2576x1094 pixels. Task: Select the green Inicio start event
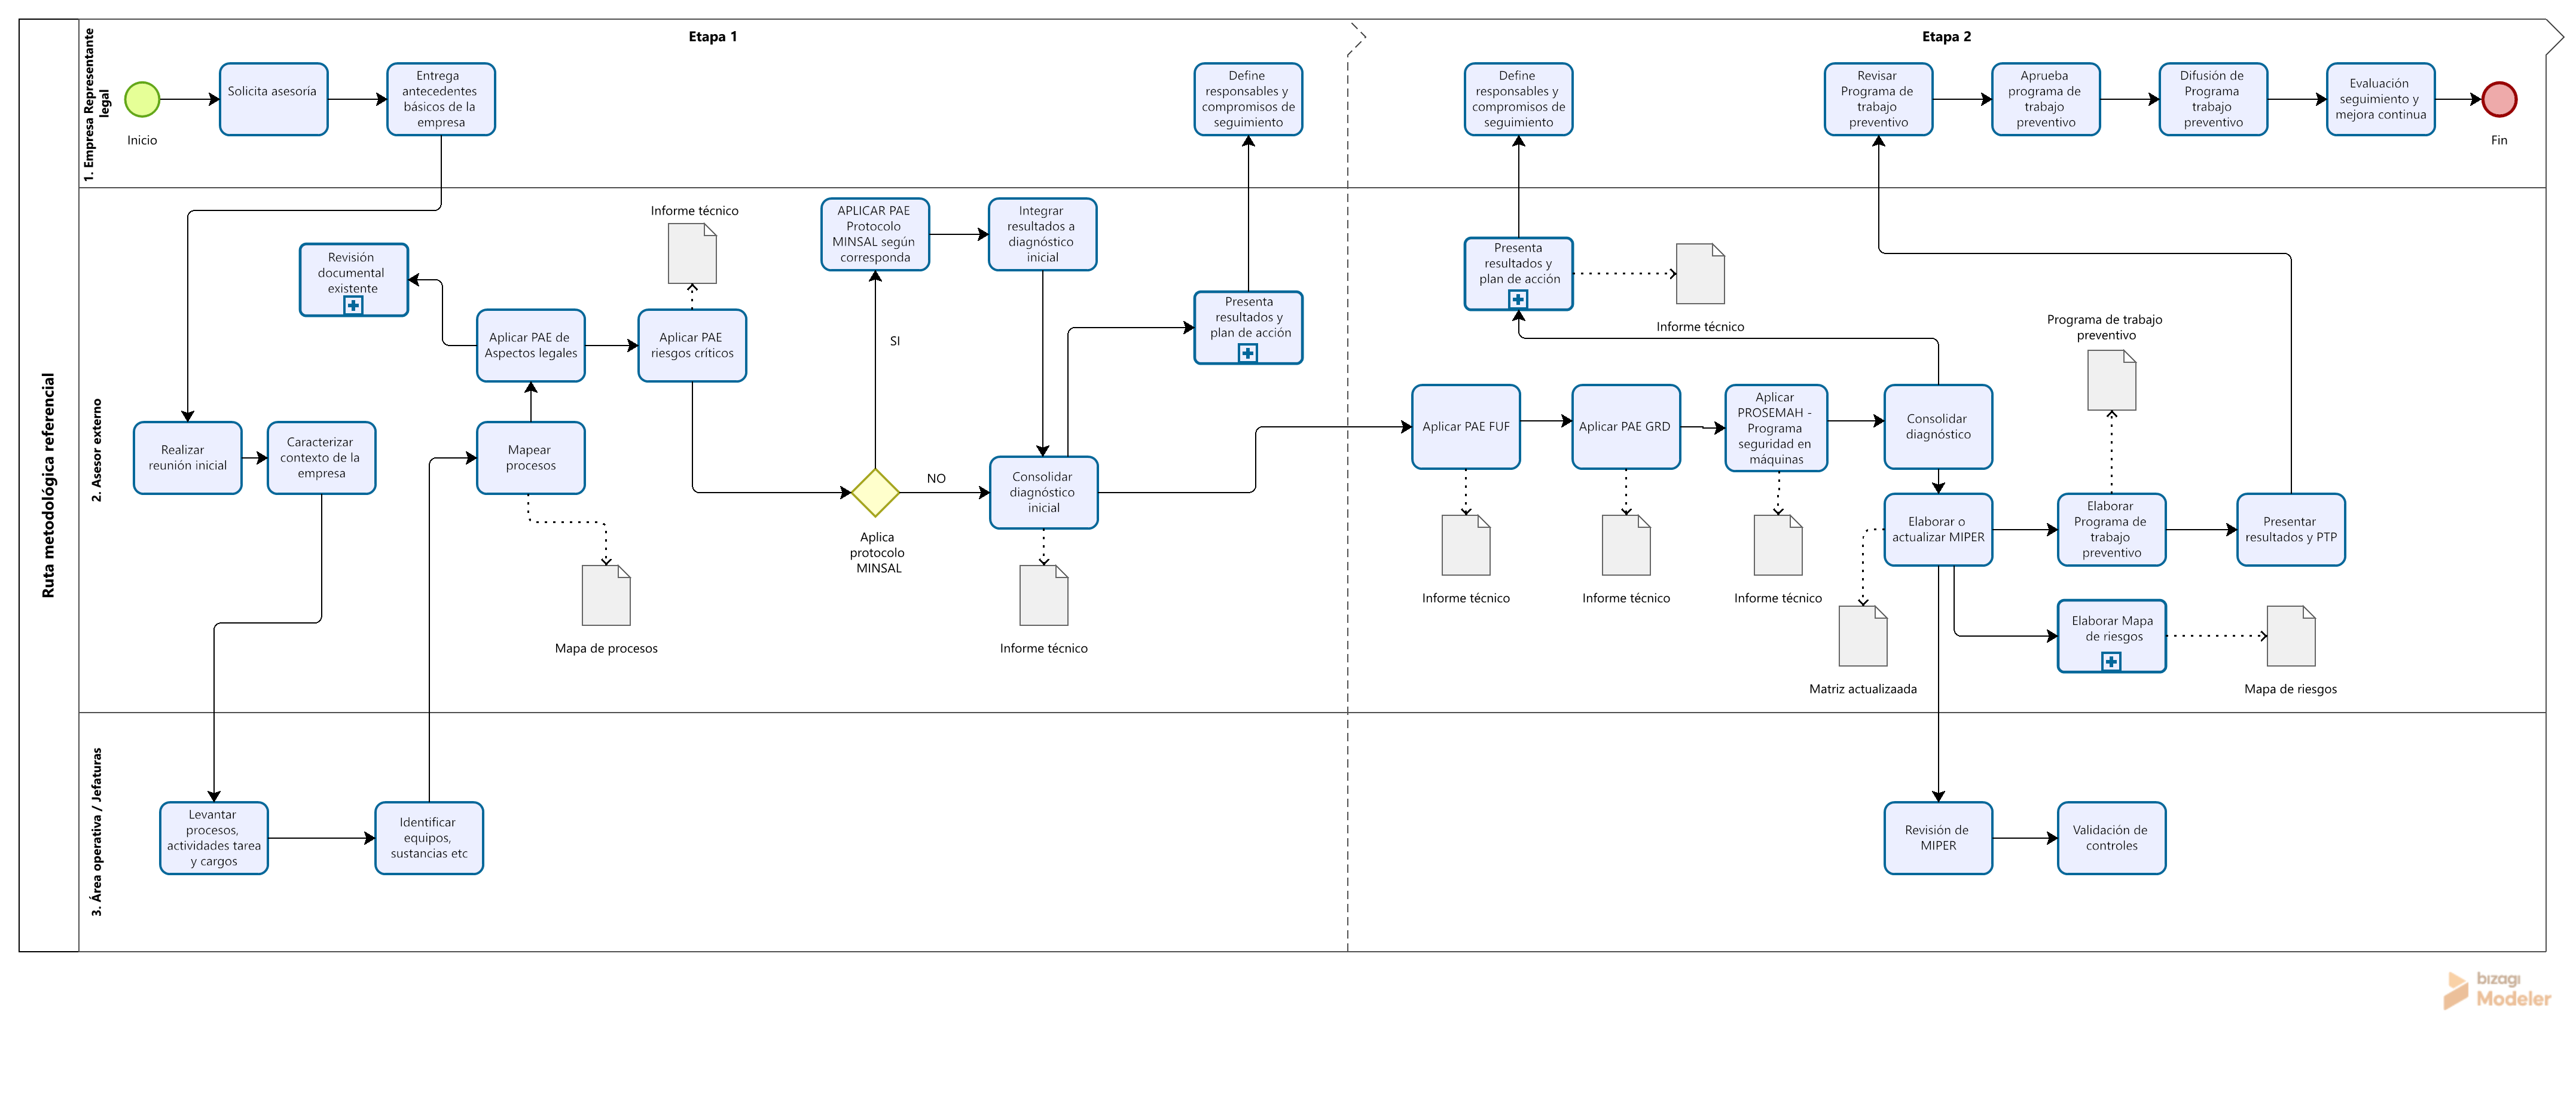click(142, 99)
